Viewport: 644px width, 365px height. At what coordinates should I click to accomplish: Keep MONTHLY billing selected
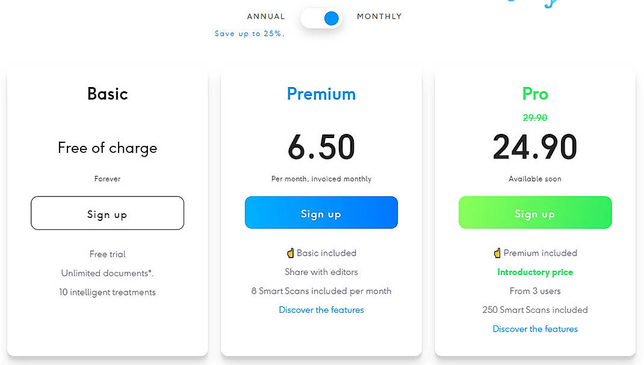[x=379, y=16]
